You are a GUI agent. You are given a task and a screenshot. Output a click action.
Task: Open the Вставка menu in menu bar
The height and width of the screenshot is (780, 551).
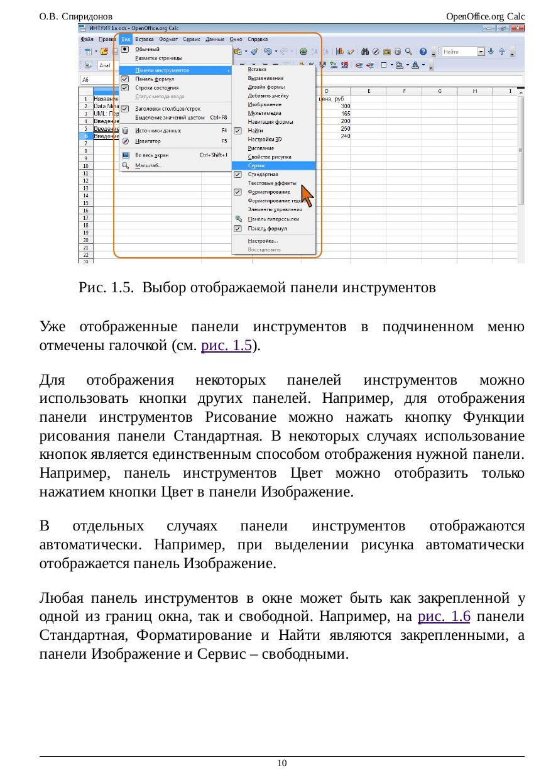(144, 38)
